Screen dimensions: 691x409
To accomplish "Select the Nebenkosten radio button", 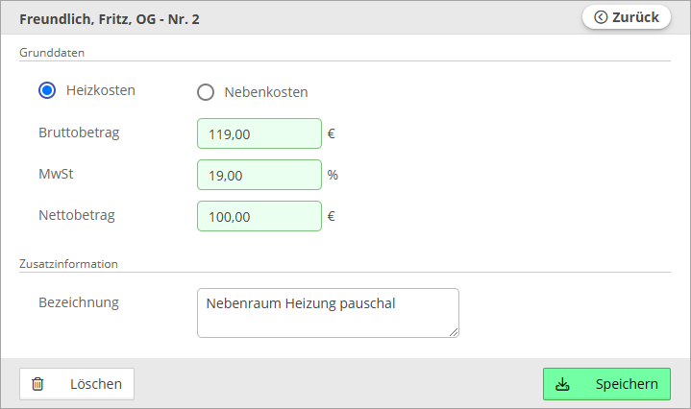I will pos(206,92).
